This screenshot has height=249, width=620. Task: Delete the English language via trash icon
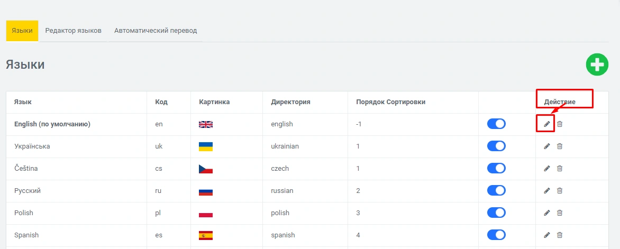(x=560, y=124)
